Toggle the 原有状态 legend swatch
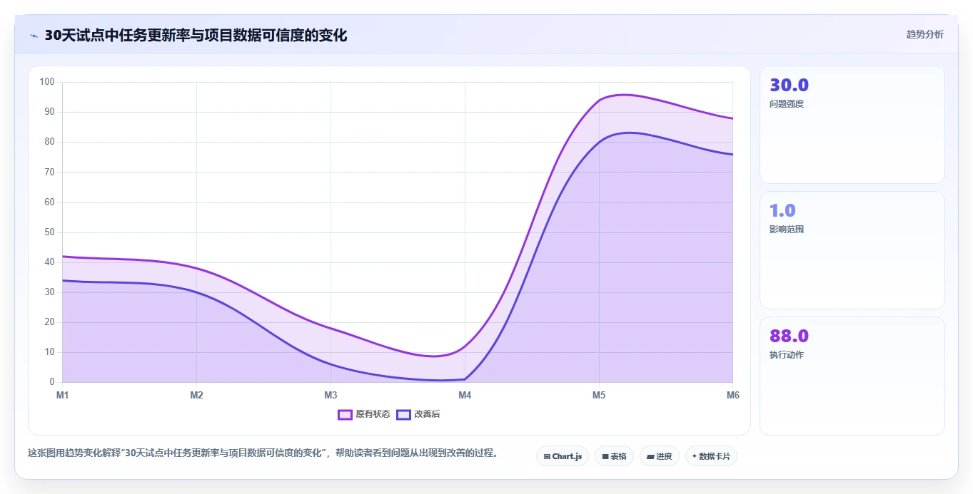This screenshot has width=973, height=494. click(x=345, y=414)
